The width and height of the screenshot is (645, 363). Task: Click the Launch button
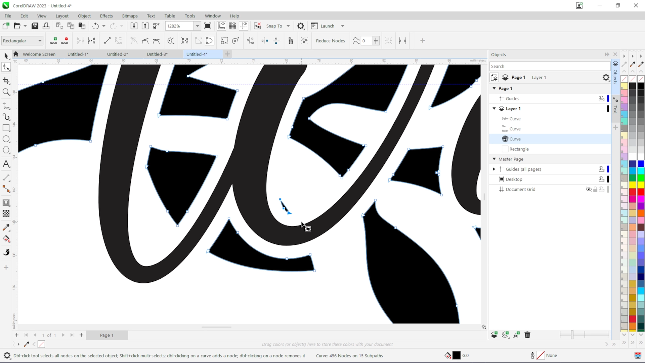323,26
